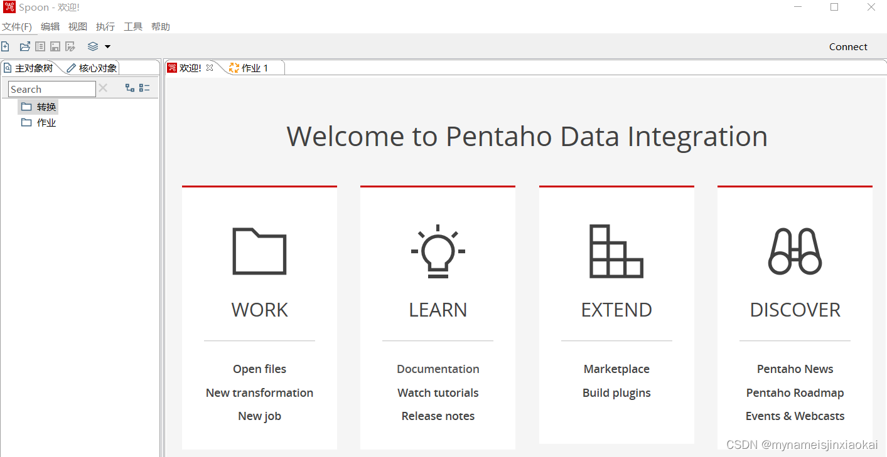The width and height of the screenshot is (887, 457).
Task: Click the DISCOVER binoculars icon
Action: (x=795, y=251)
